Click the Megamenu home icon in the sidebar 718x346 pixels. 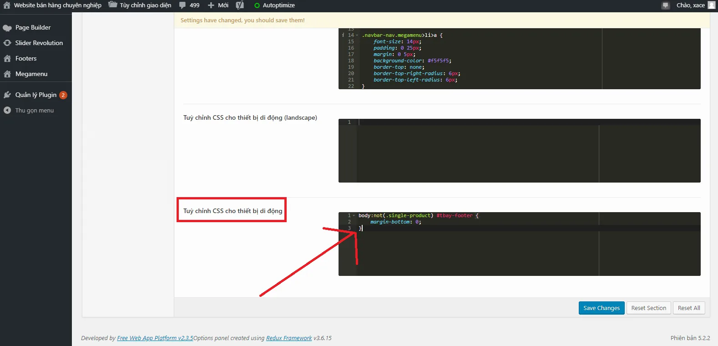point(7,74)
